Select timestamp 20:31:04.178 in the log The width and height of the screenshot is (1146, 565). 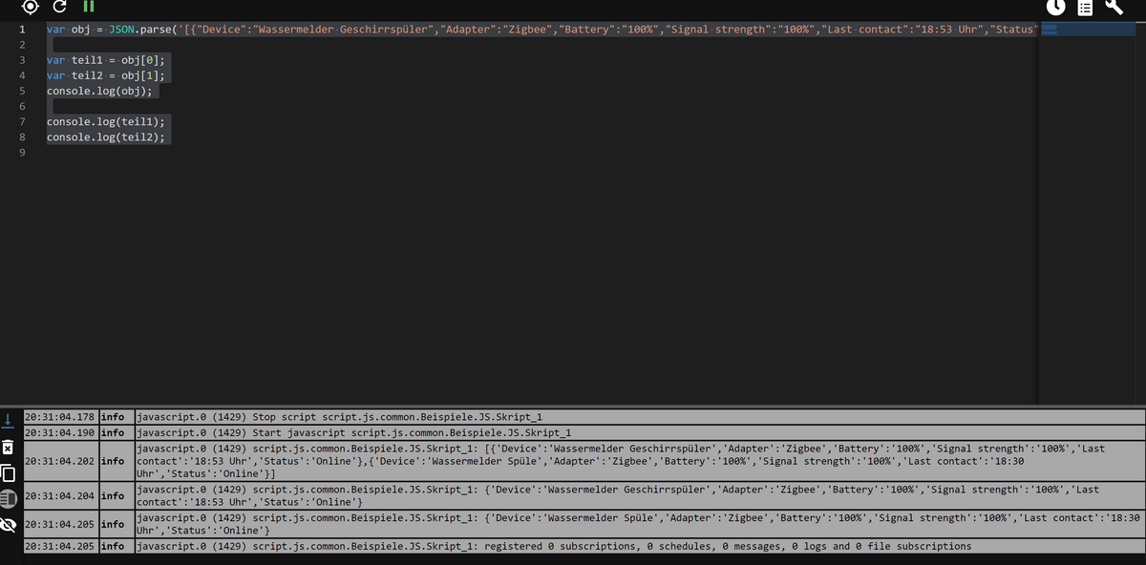(59, 417)
